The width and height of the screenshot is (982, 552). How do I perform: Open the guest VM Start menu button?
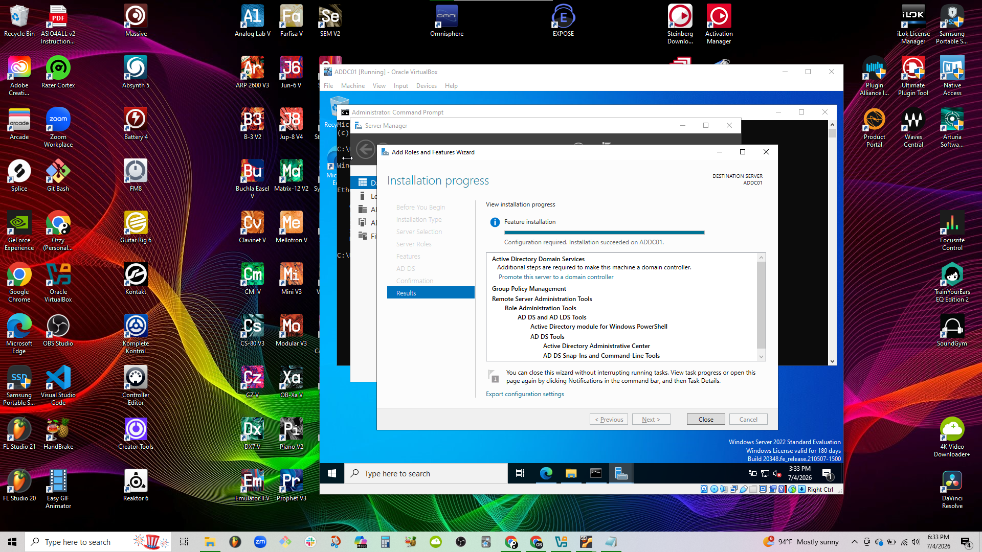click(x=332, y=474)
